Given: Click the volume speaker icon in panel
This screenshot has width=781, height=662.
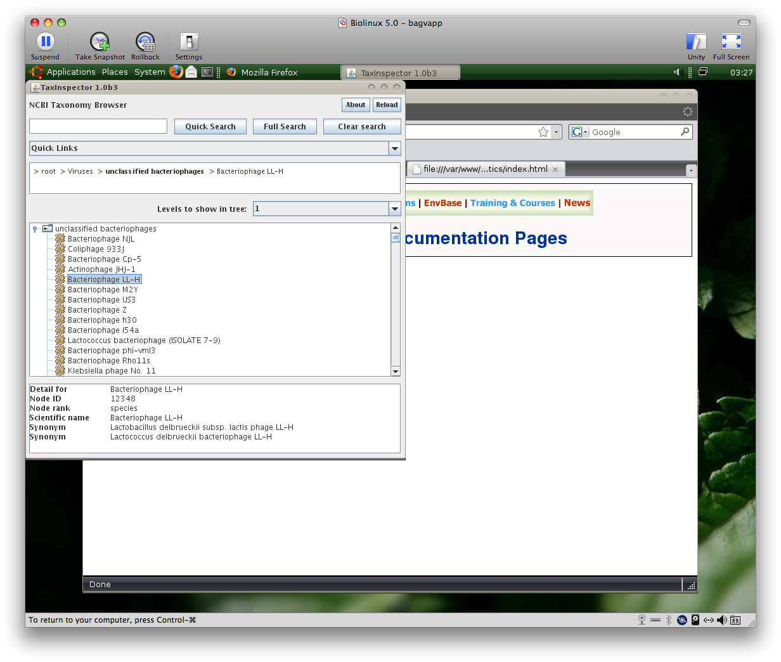Looking at the screenshot, I should [676, 72].
